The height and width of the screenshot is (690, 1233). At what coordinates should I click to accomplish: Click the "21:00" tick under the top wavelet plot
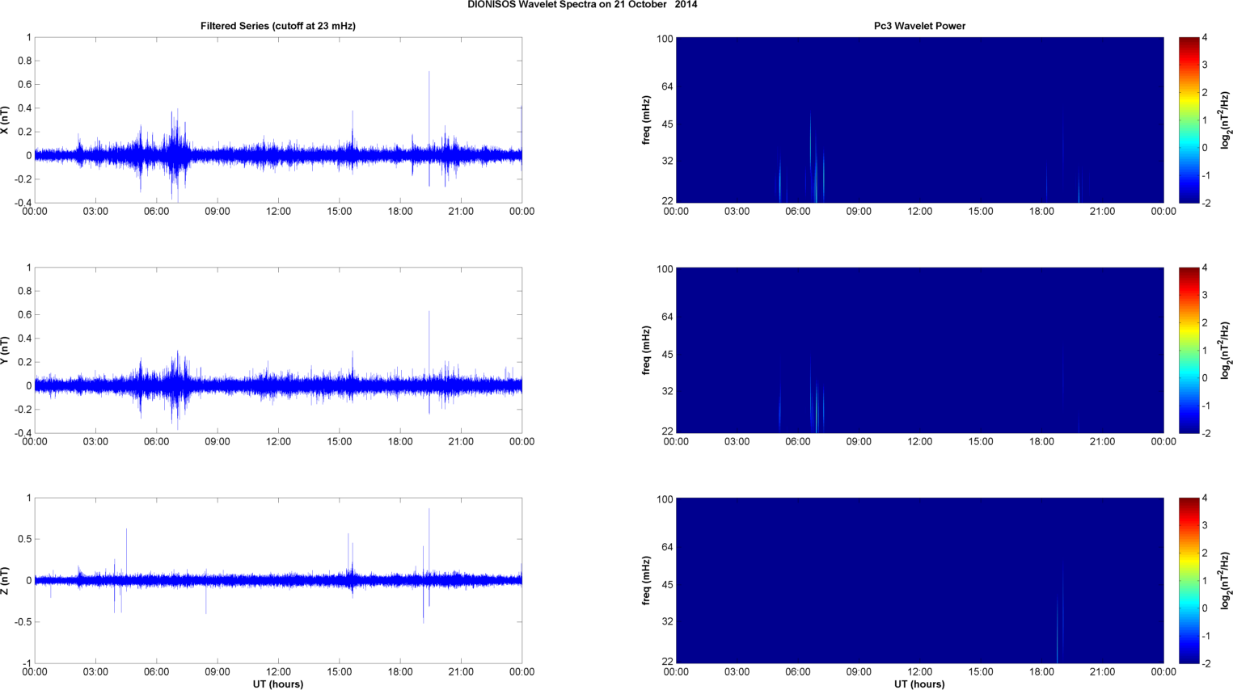click(x=1102, y=212)
